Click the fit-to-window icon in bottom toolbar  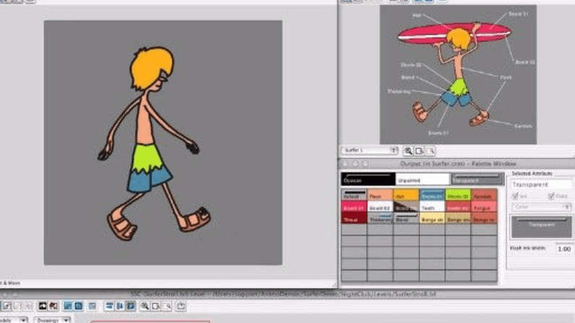tap(156, 306)
